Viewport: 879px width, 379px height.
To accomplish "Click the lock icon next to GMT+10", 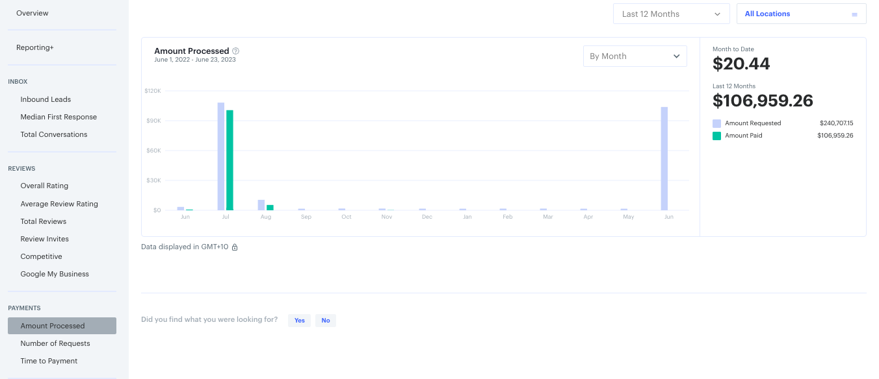I will 235,247.
